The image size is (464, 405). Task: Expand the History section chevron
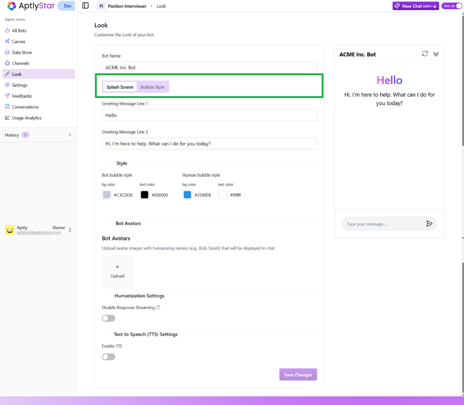(x=70, y=135)
